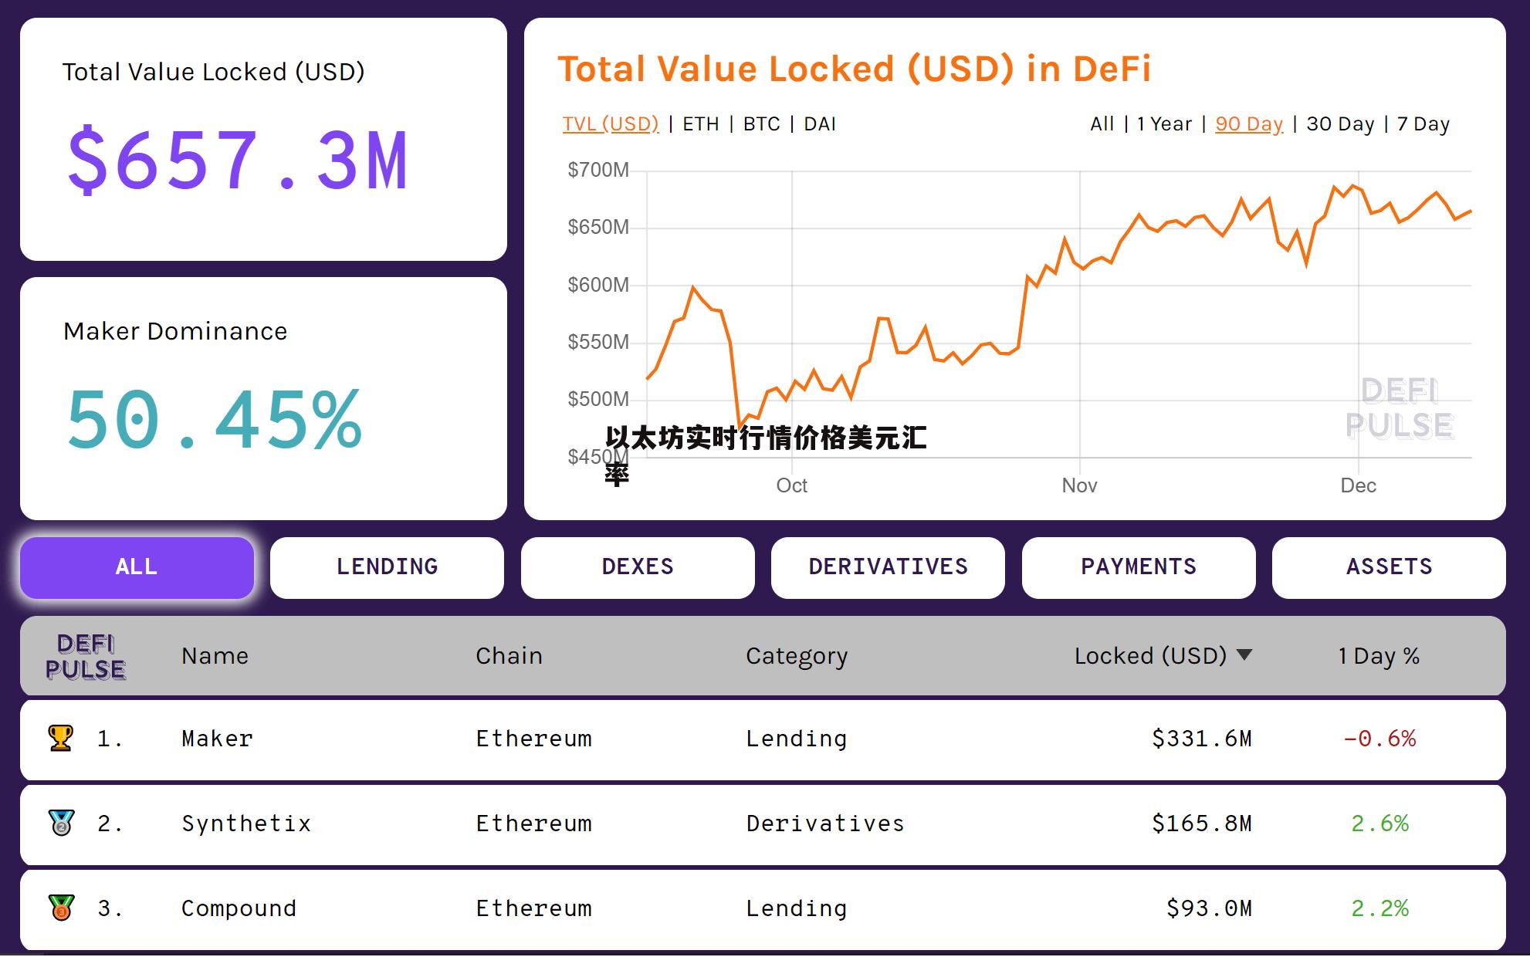The image size is (1530, 957).
Task: Switch to the LENDING tab
Action: coord(388,567)
